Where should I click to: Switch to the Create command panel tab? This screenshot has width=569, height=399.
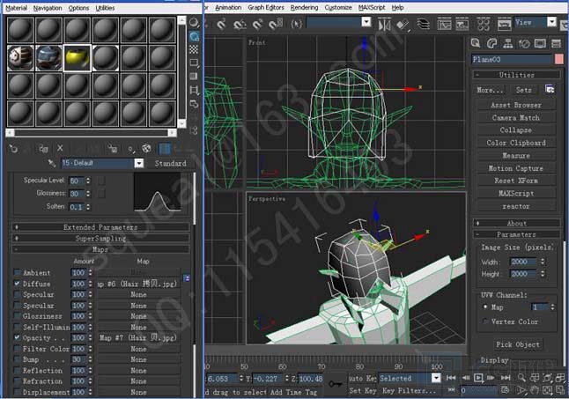(x=476, y=43)
